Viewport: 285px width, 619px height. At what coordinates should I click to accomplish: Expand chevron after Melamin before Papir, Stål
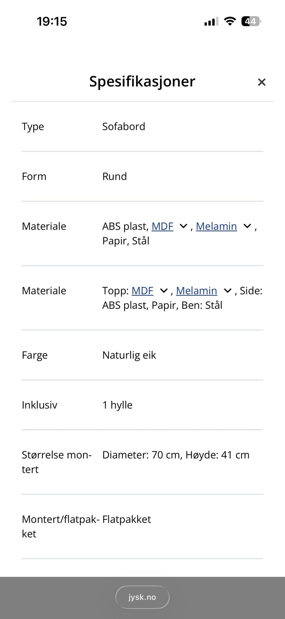(247, 226)
